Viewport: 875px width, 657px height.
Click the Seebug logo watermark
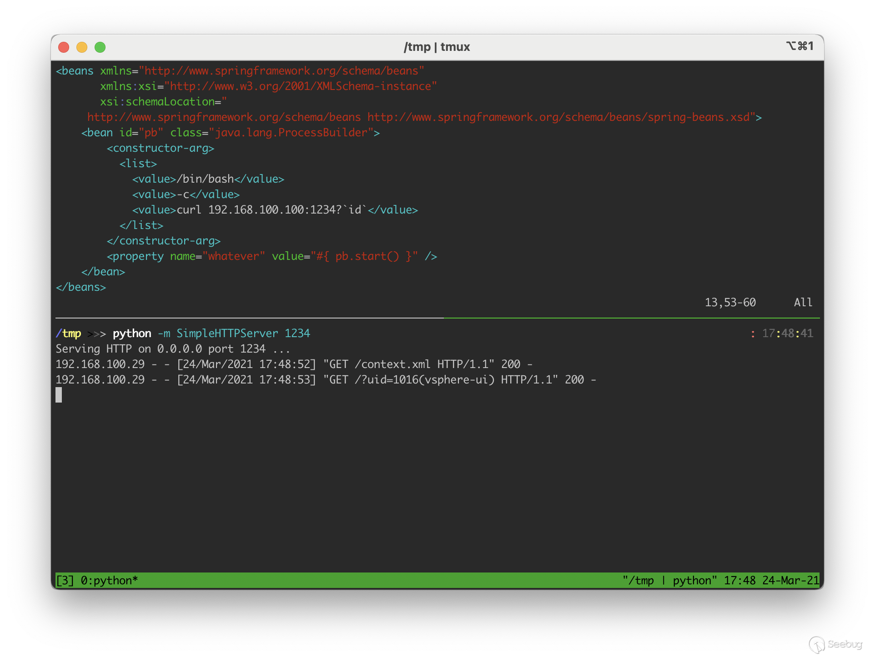(835, 644)
